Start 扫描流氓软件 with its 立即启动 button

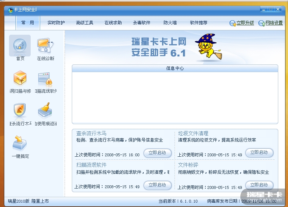[157, 185]
